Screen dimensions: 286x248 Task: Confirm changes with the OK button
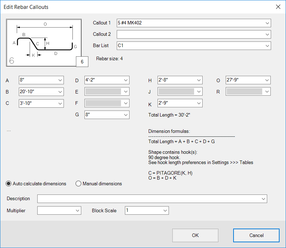[196, 236]
